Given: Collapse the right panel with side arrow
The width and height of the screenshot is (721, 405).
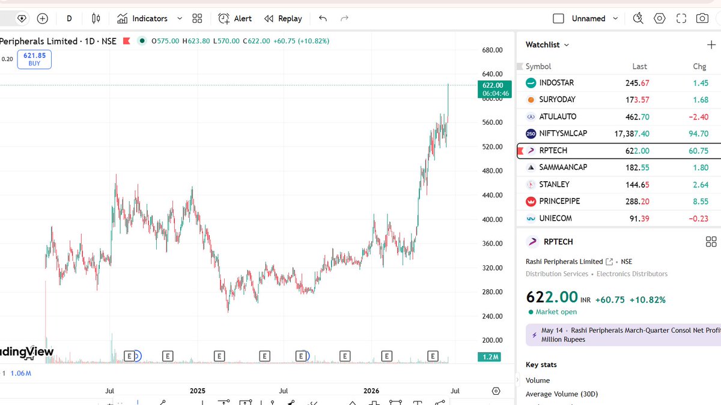Looking at the screenshot, I should tap(518, 380).
